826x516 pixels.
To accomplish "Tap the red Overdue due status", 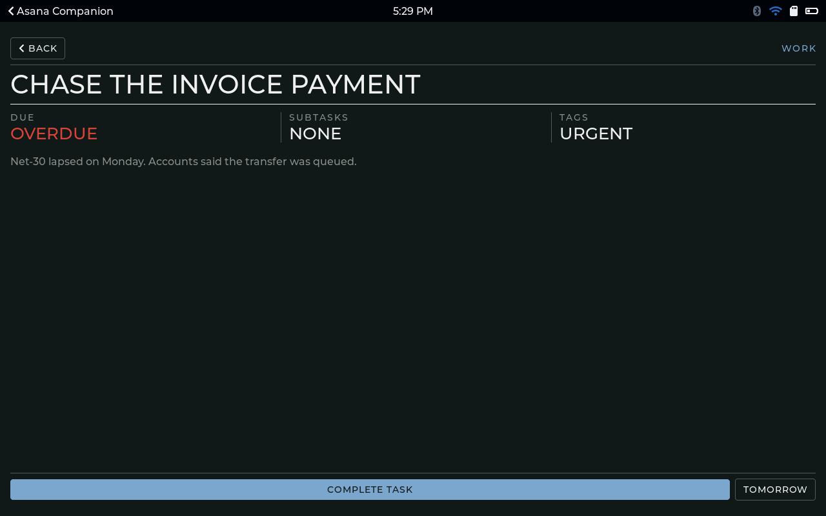I will [54, 134].
